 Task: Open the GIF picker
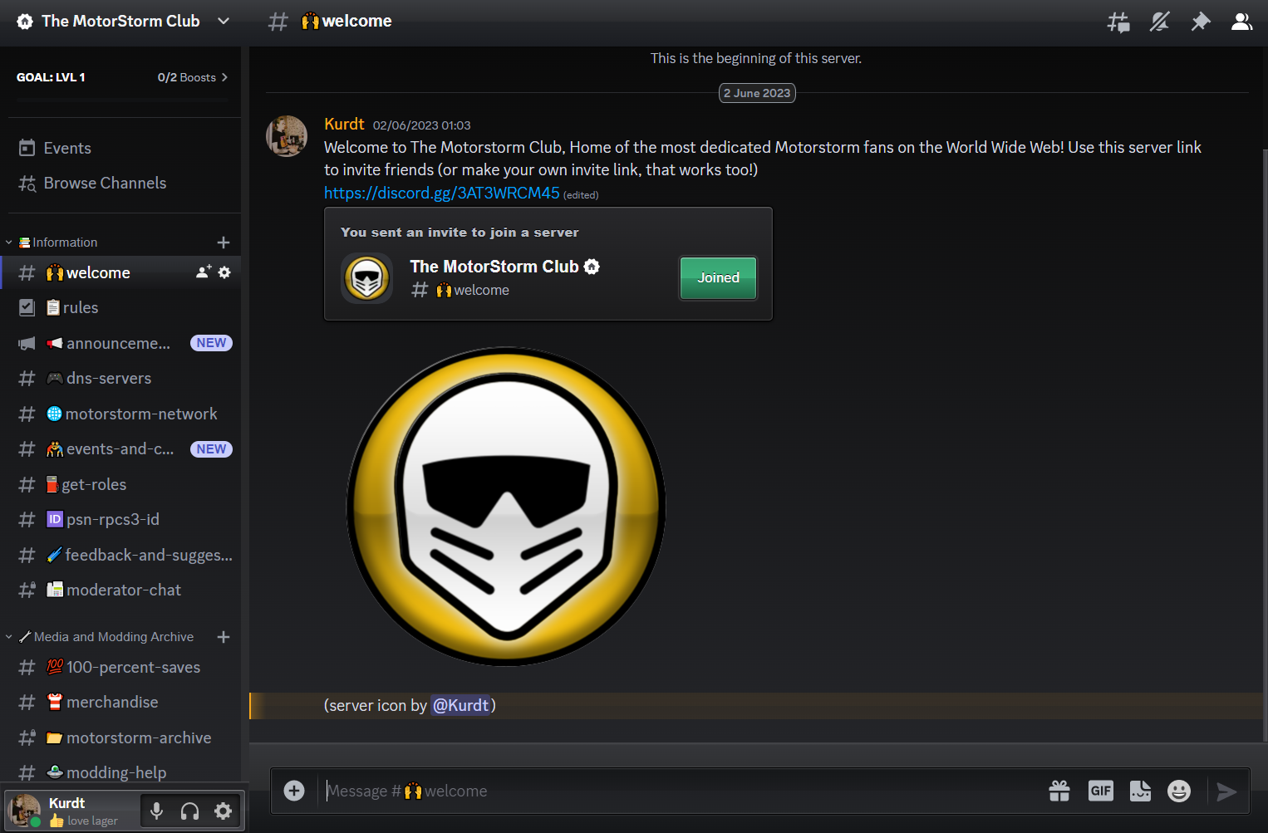[1100, 791]
